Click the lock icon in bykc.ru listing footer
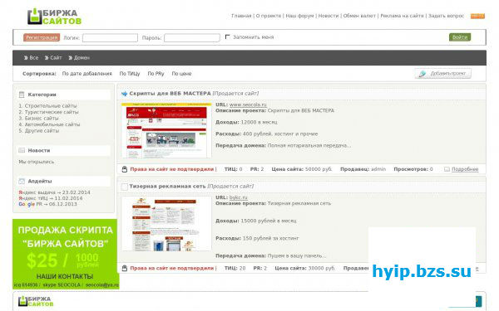The height and width of the screenshot is (311, 499). point(125,268)
